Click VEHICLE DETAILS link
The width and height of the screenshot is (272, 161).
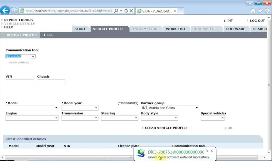[19, 24]
